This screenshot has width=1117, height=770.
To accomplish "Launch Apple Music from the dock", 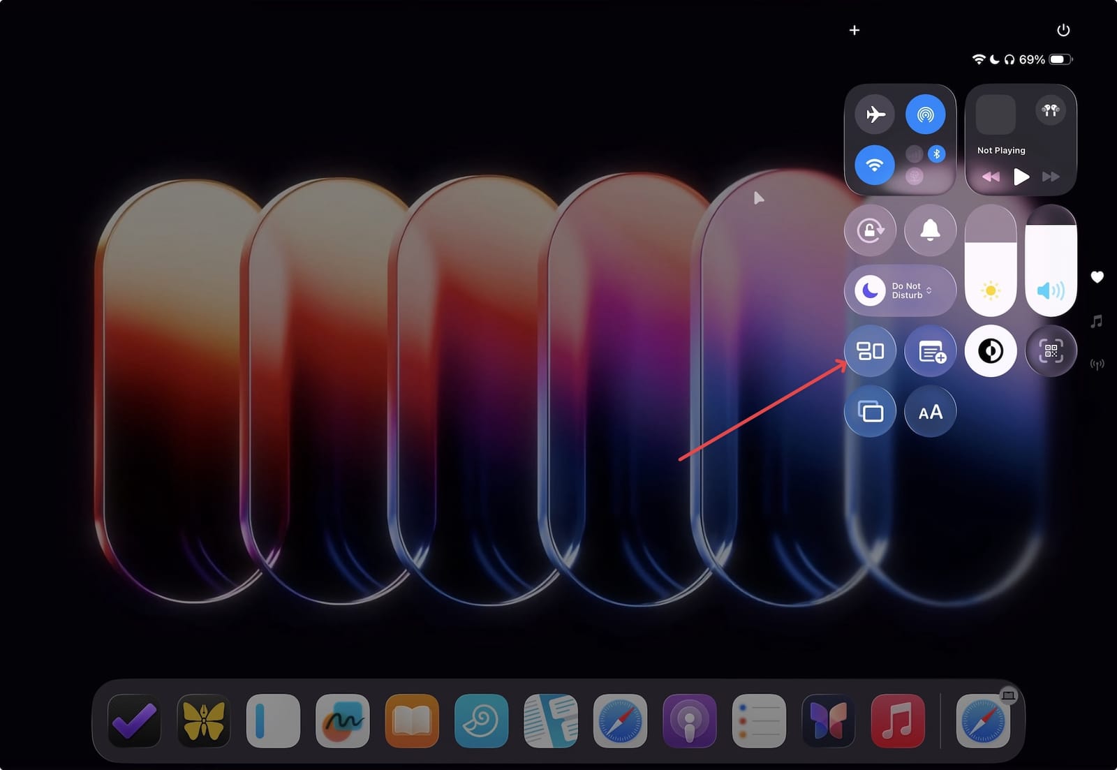I will tap(898, 722).
